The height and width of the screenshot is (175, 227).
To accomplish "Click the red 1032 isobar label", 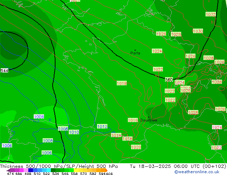I will pyautogui.click(x=211, y=14).
